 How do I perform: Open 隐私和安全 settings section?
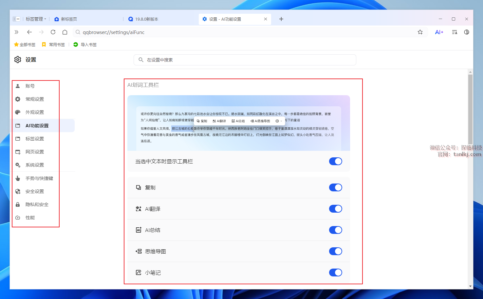37,204
